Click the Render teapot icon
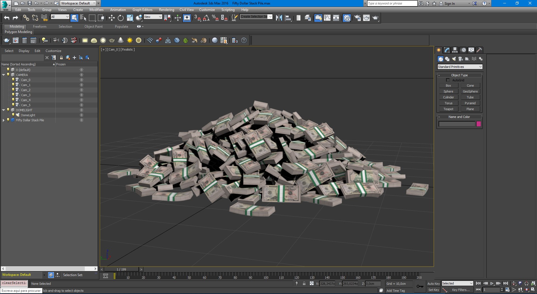The height and width of the screenshot is (294, 537). click(375, 18)
